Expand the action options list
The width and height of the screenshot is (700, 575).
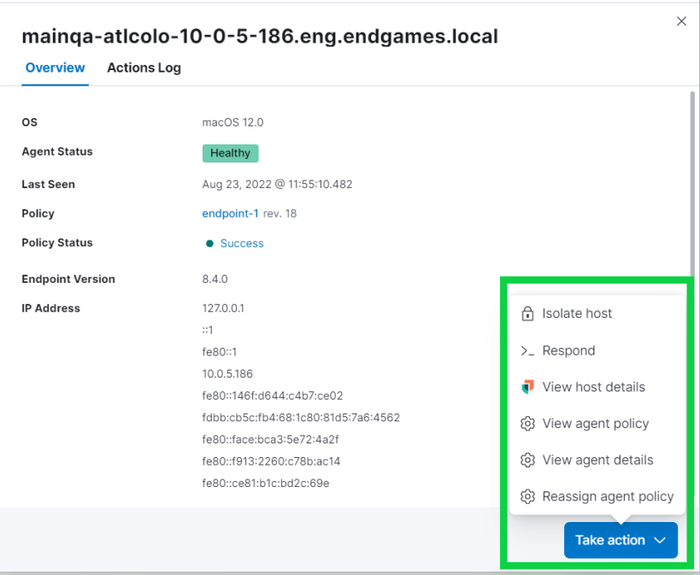pyautogui.click(x=621, y=540)
